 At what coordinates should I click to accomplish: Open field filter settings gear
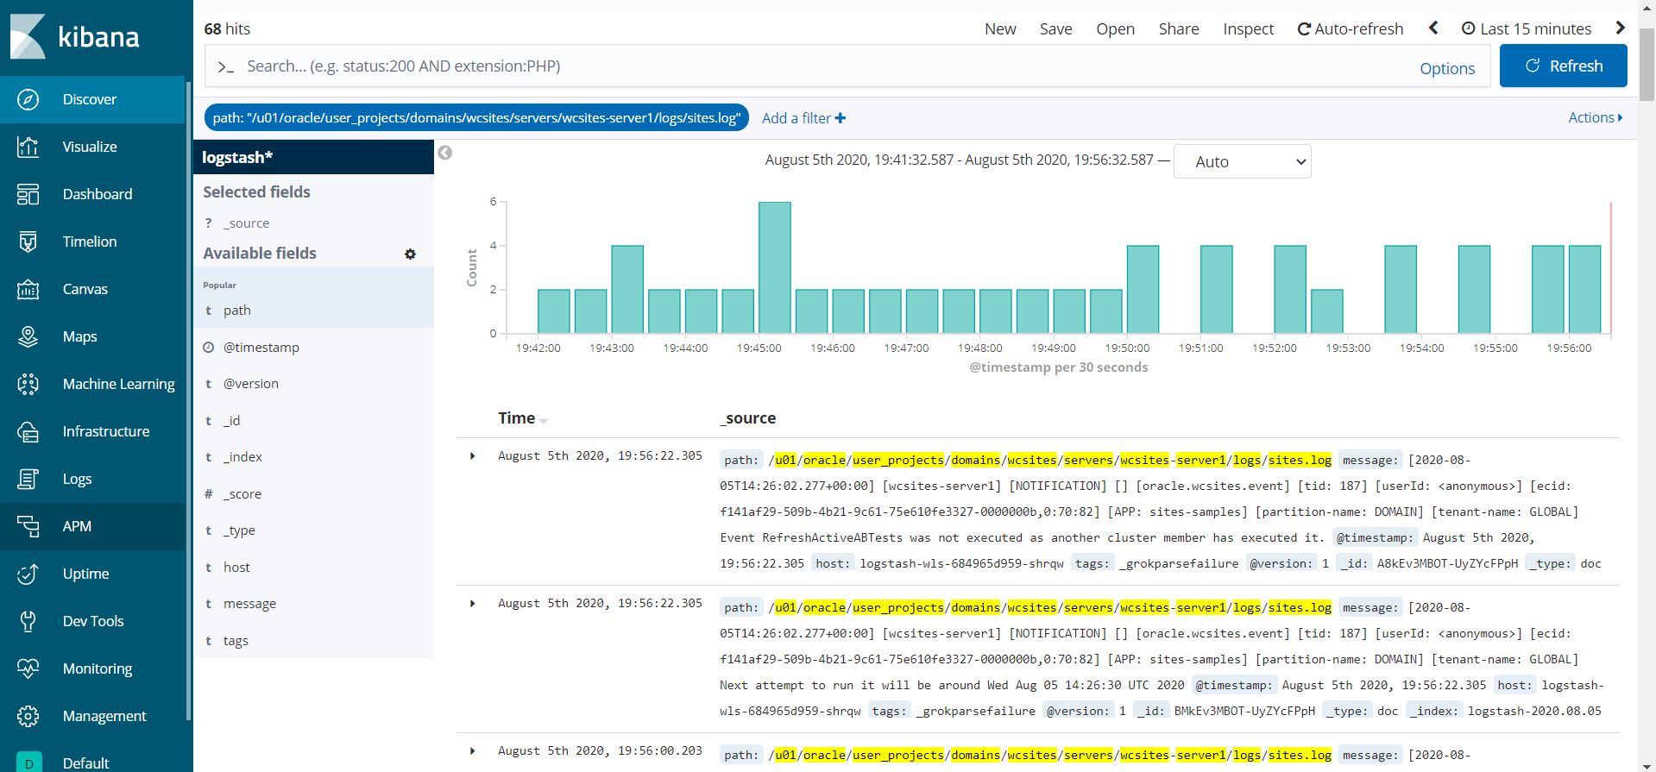410,254
